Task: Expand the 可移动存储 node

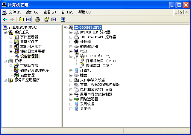Action: (x=11, y=66)
